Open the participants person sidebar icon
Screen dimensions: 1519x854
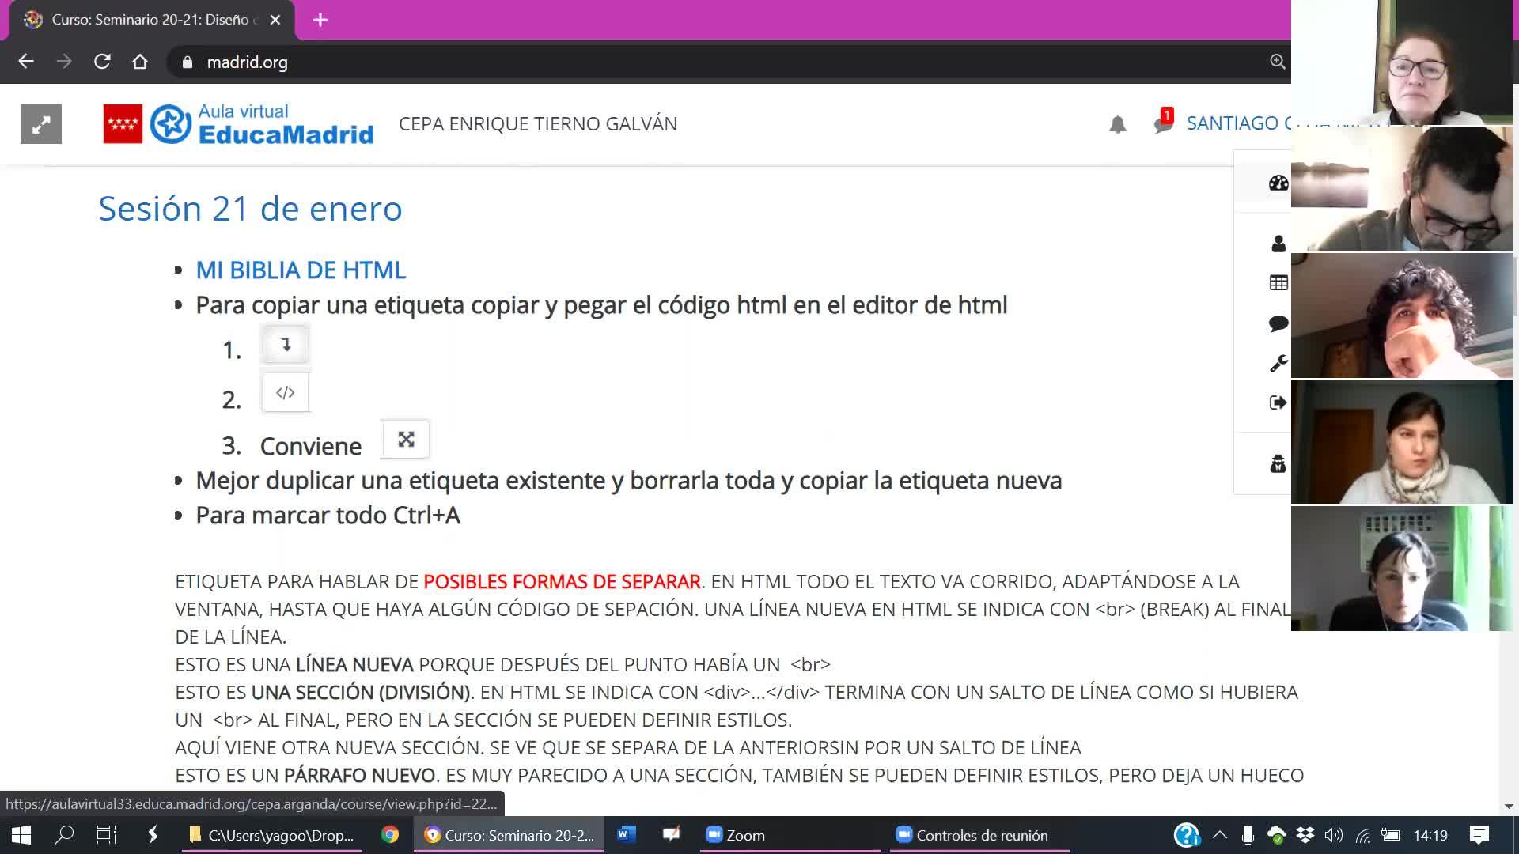[x=1278, y=244]
